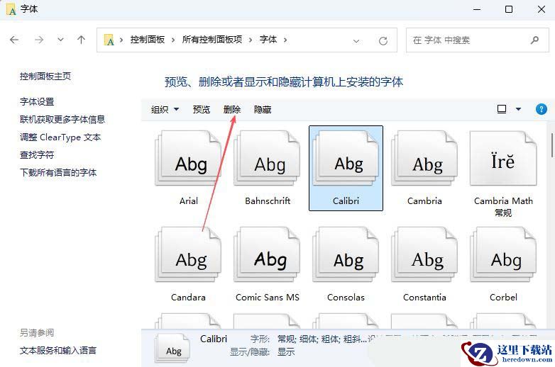
Task: Open the view options dropdown arrow
Action: click(x=518, y=109)
